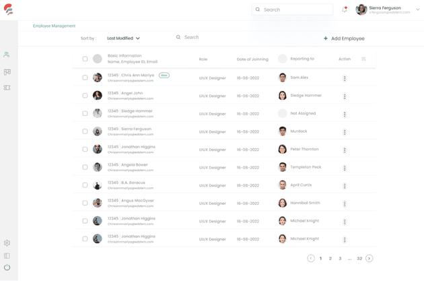Screen dimensions: 424x281
Task: Open the employees icon in sidebar
Action: pos(7,55)
